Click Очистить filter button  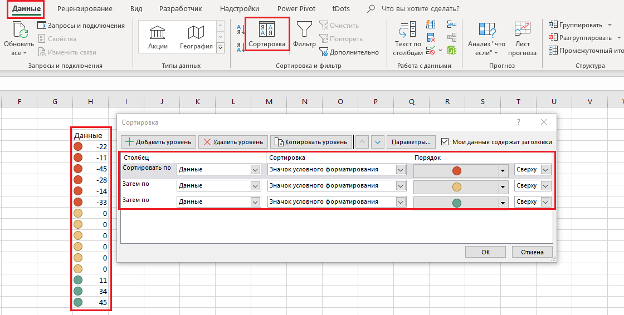click(x=339, y=26)
